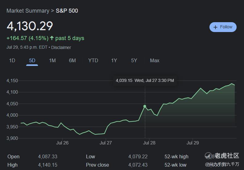Click the plus icon in Follow button
Viewport: 244px width, 170px height.
coord(215,27)
